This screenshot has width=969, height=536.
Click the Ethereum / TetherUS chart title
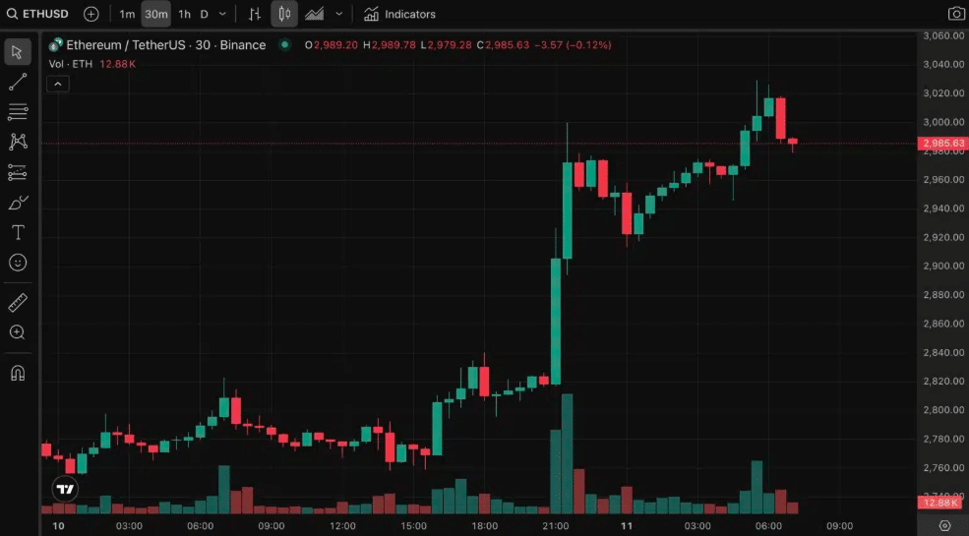coord(165,45)
